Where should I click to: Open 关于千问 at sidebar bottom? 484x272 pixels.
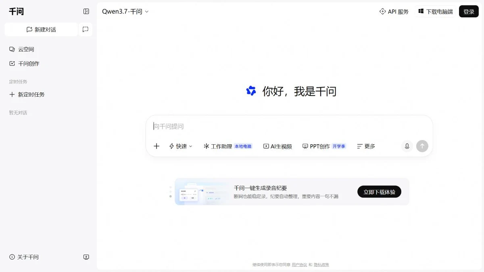(x=24, y=257)
